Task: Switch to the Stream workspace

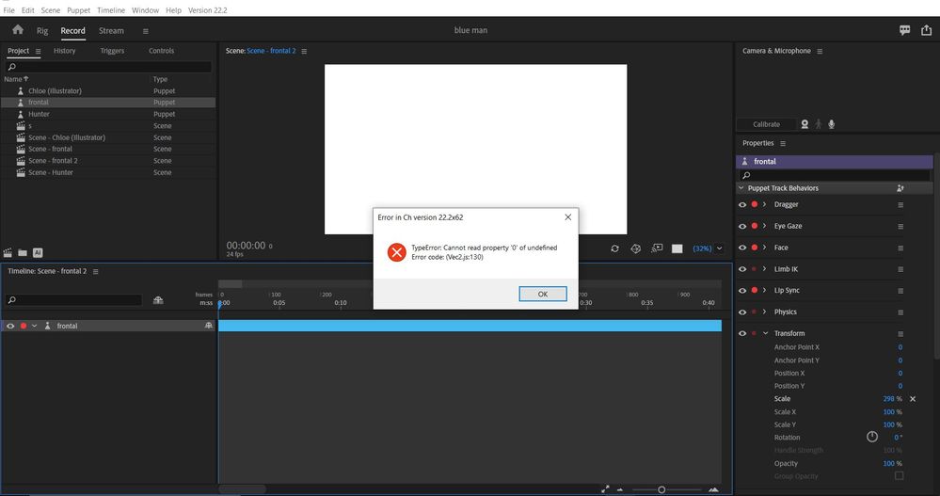Action: (x=111, y=30)
